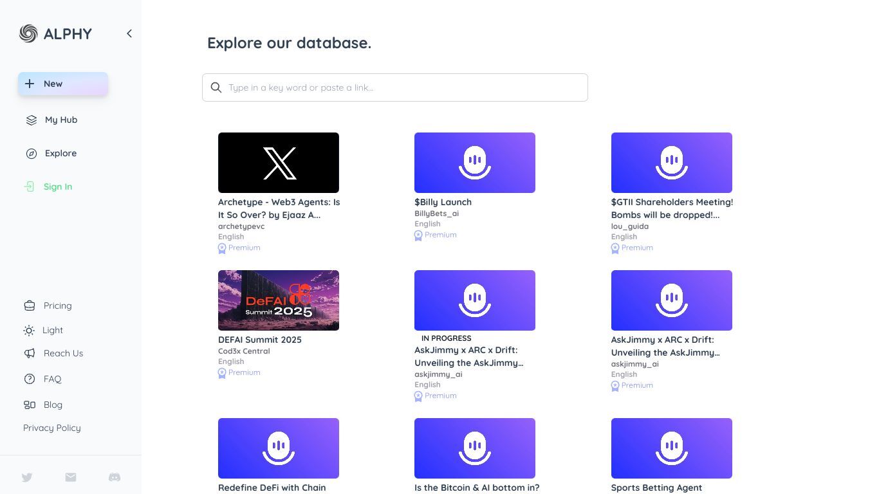Click the Pricing icon in the sidebar
879x494 pixels.
[30, 306]
